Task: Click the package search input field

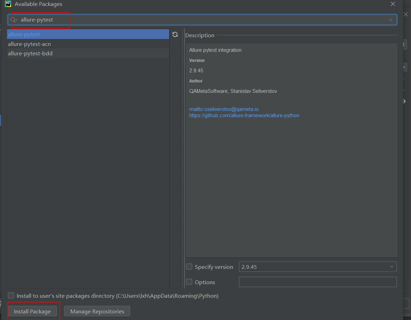Action: click(x=202, y=20)
